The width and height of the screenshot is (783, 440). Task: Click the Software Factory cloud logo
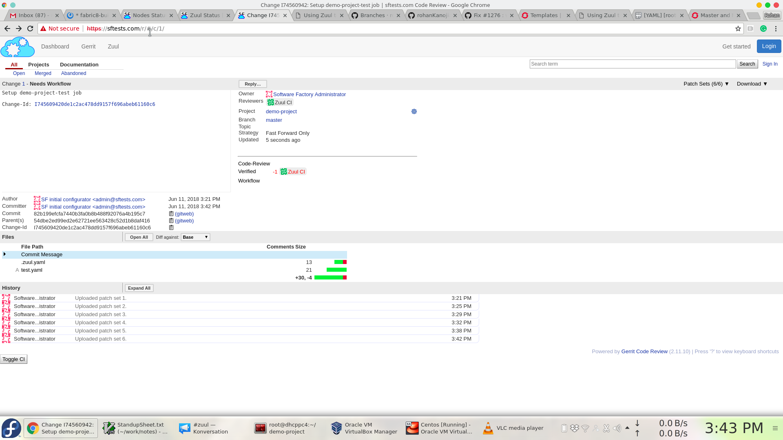pyautogui.click(x=18, y=46)
